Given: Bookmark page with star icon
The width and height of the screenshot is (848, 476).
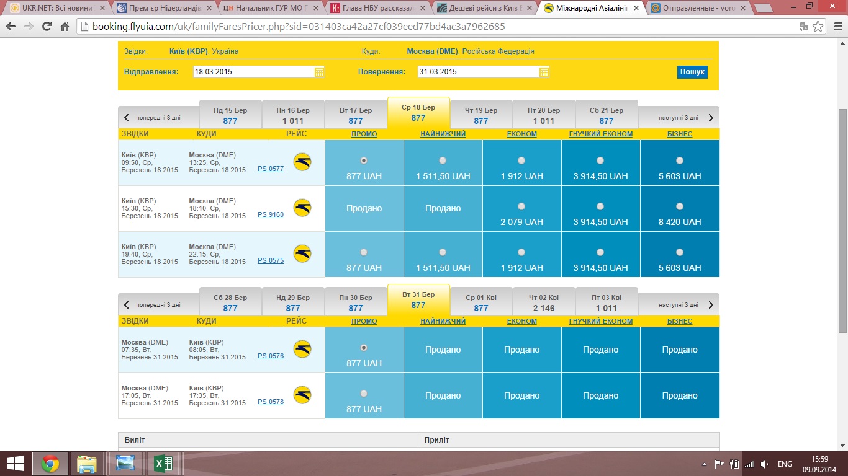Looking at the screenshot, I should [x=818, y=27].
